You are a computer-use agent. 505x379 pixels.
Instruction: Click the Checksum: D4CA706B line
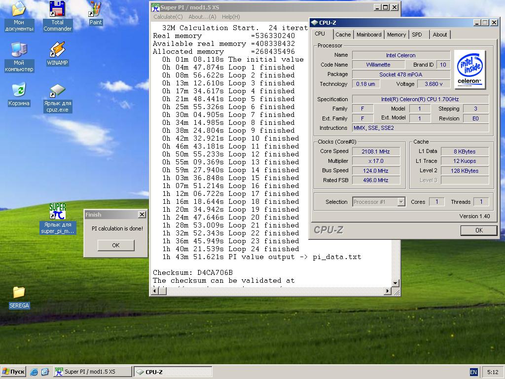click(193, 272)
